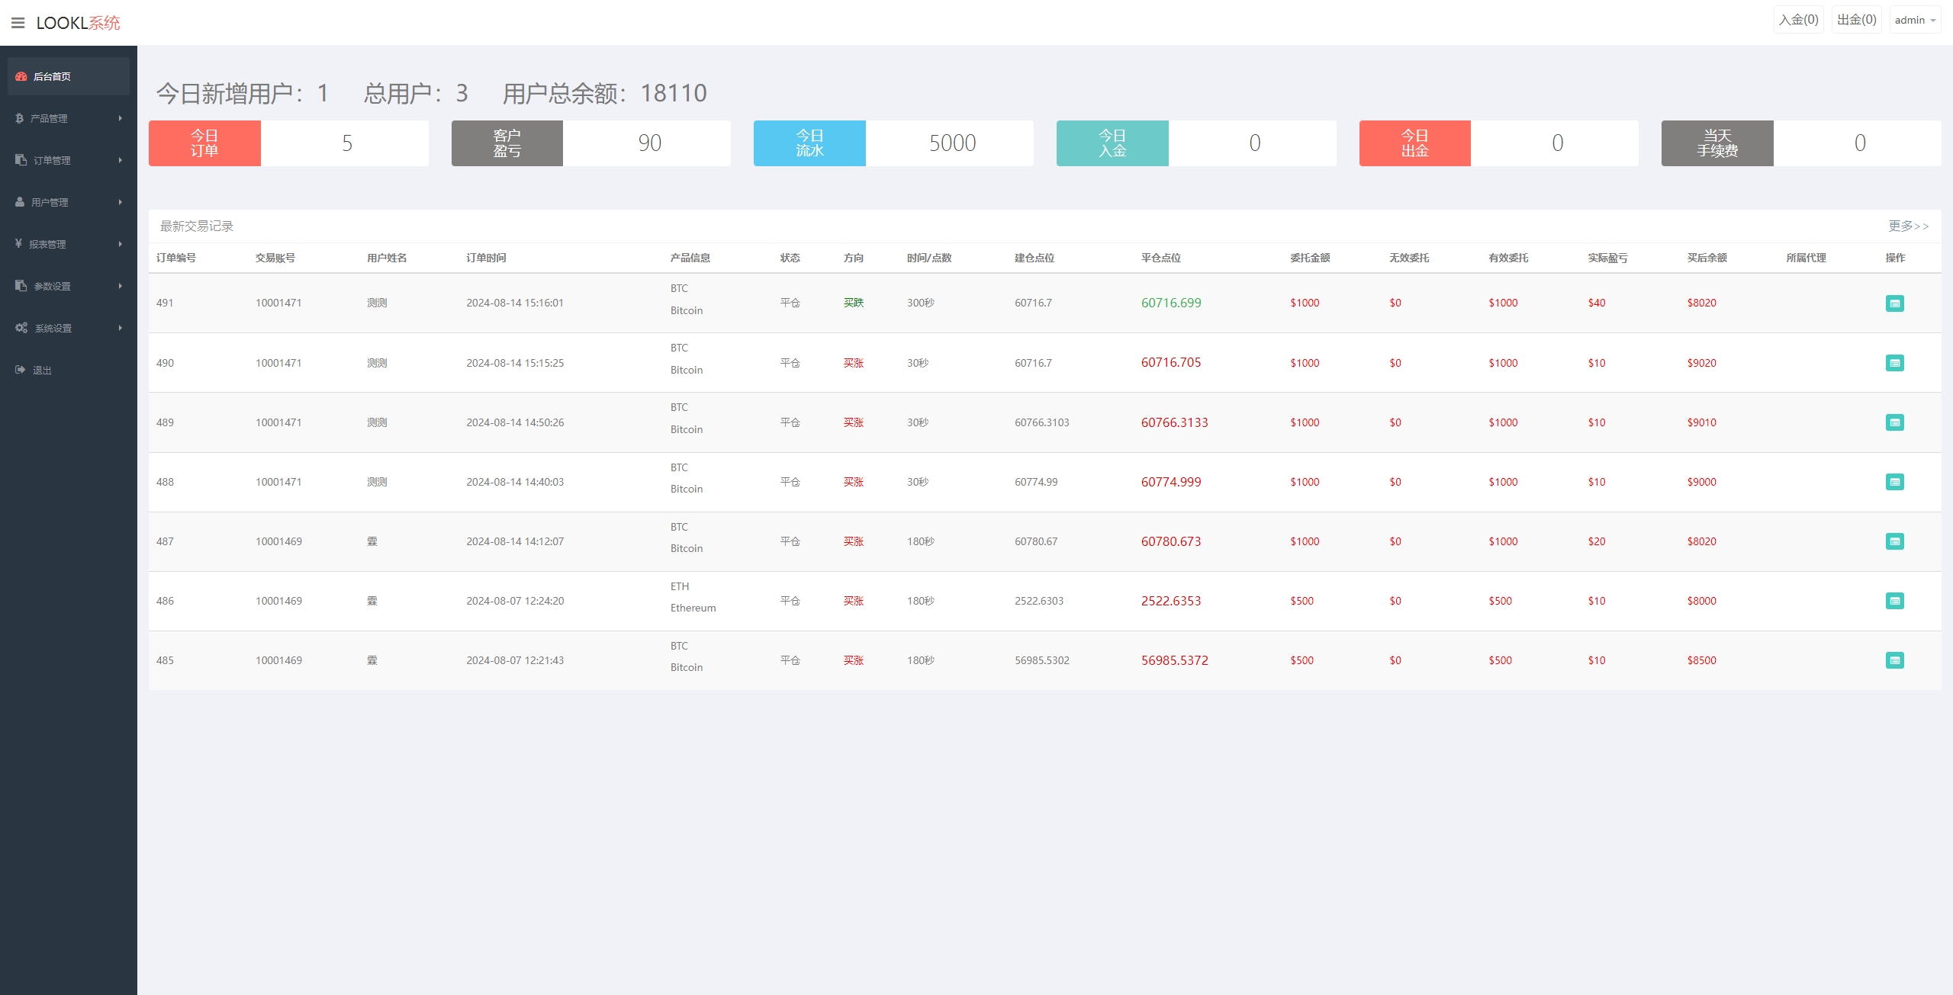Click the message icon on order 491
Viewport: 1953px width, 995px height.
coord(1894,302)
